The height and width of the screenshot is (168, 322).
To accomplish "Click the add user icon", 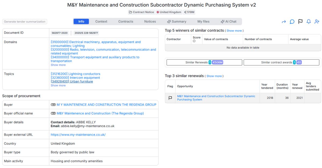I will point(317,22).
